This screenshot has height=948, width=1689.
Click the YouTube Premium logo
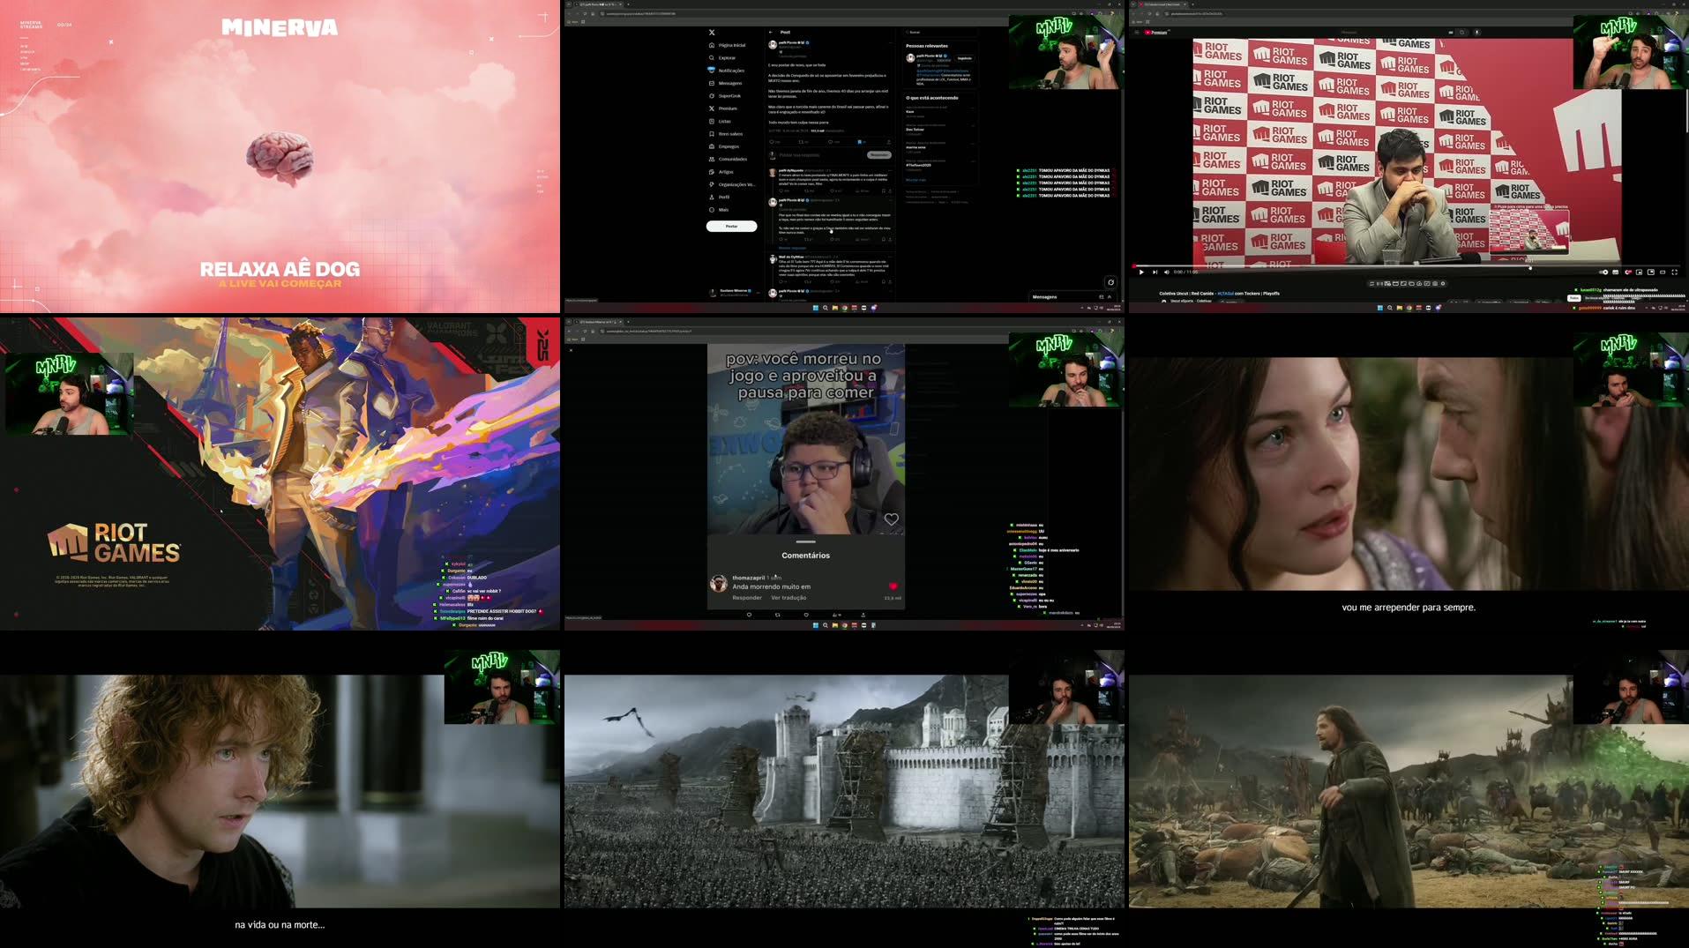pos(1155,33)
